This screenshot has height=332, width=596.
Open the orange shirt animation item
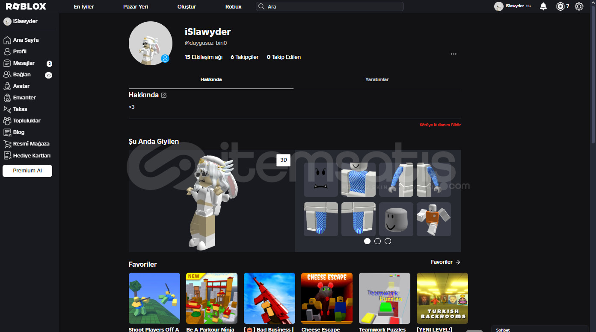434,219
